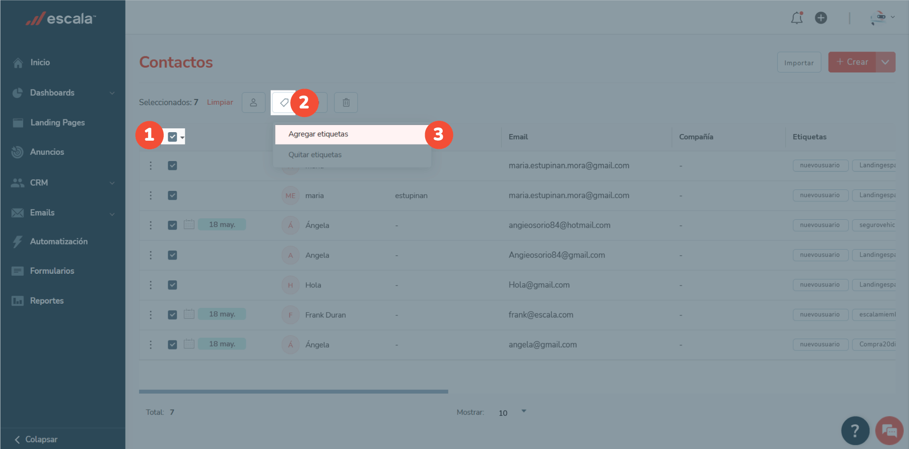Click the Importar button
Image resolution: width=909 pixels, height=449 pixels.
coord(799,63)
